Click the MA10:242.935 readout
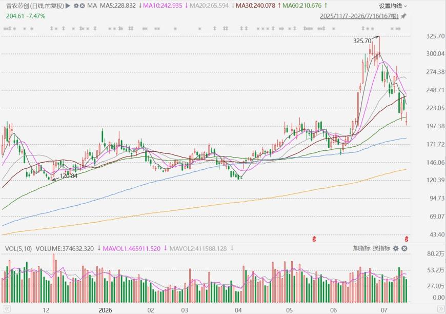This screenshot has width=446, height=314. [x=163, y=6]
